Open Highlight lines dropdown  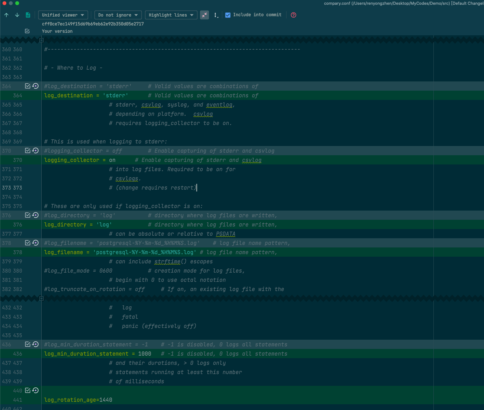[x=171, y=15]
